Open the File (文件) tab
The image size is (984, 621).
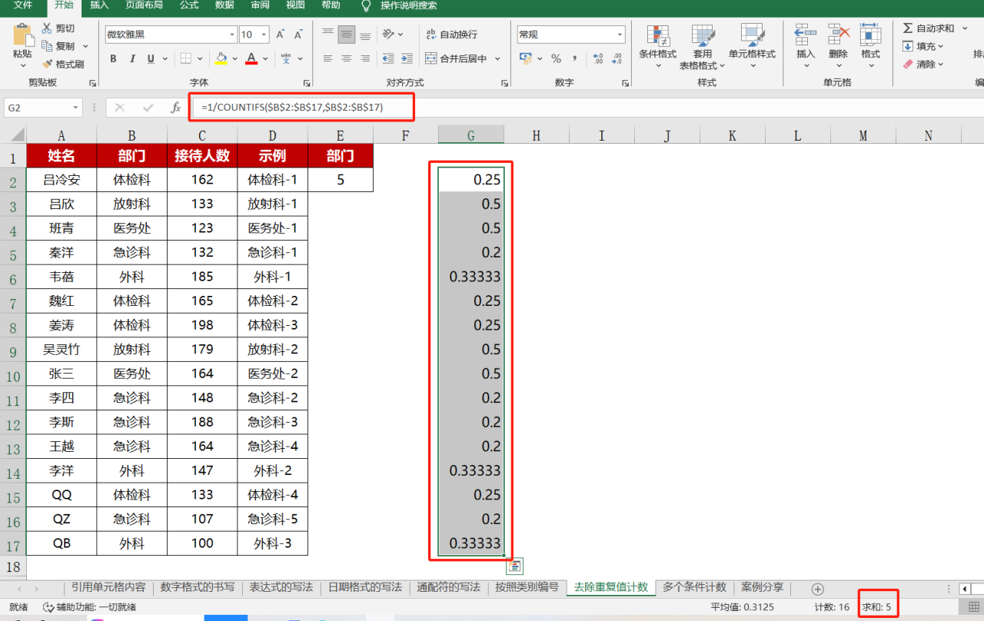22,5
